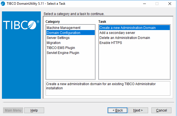Choose Add a secondary server task
The height and width of the screenshot is (116, 177).
117,33
